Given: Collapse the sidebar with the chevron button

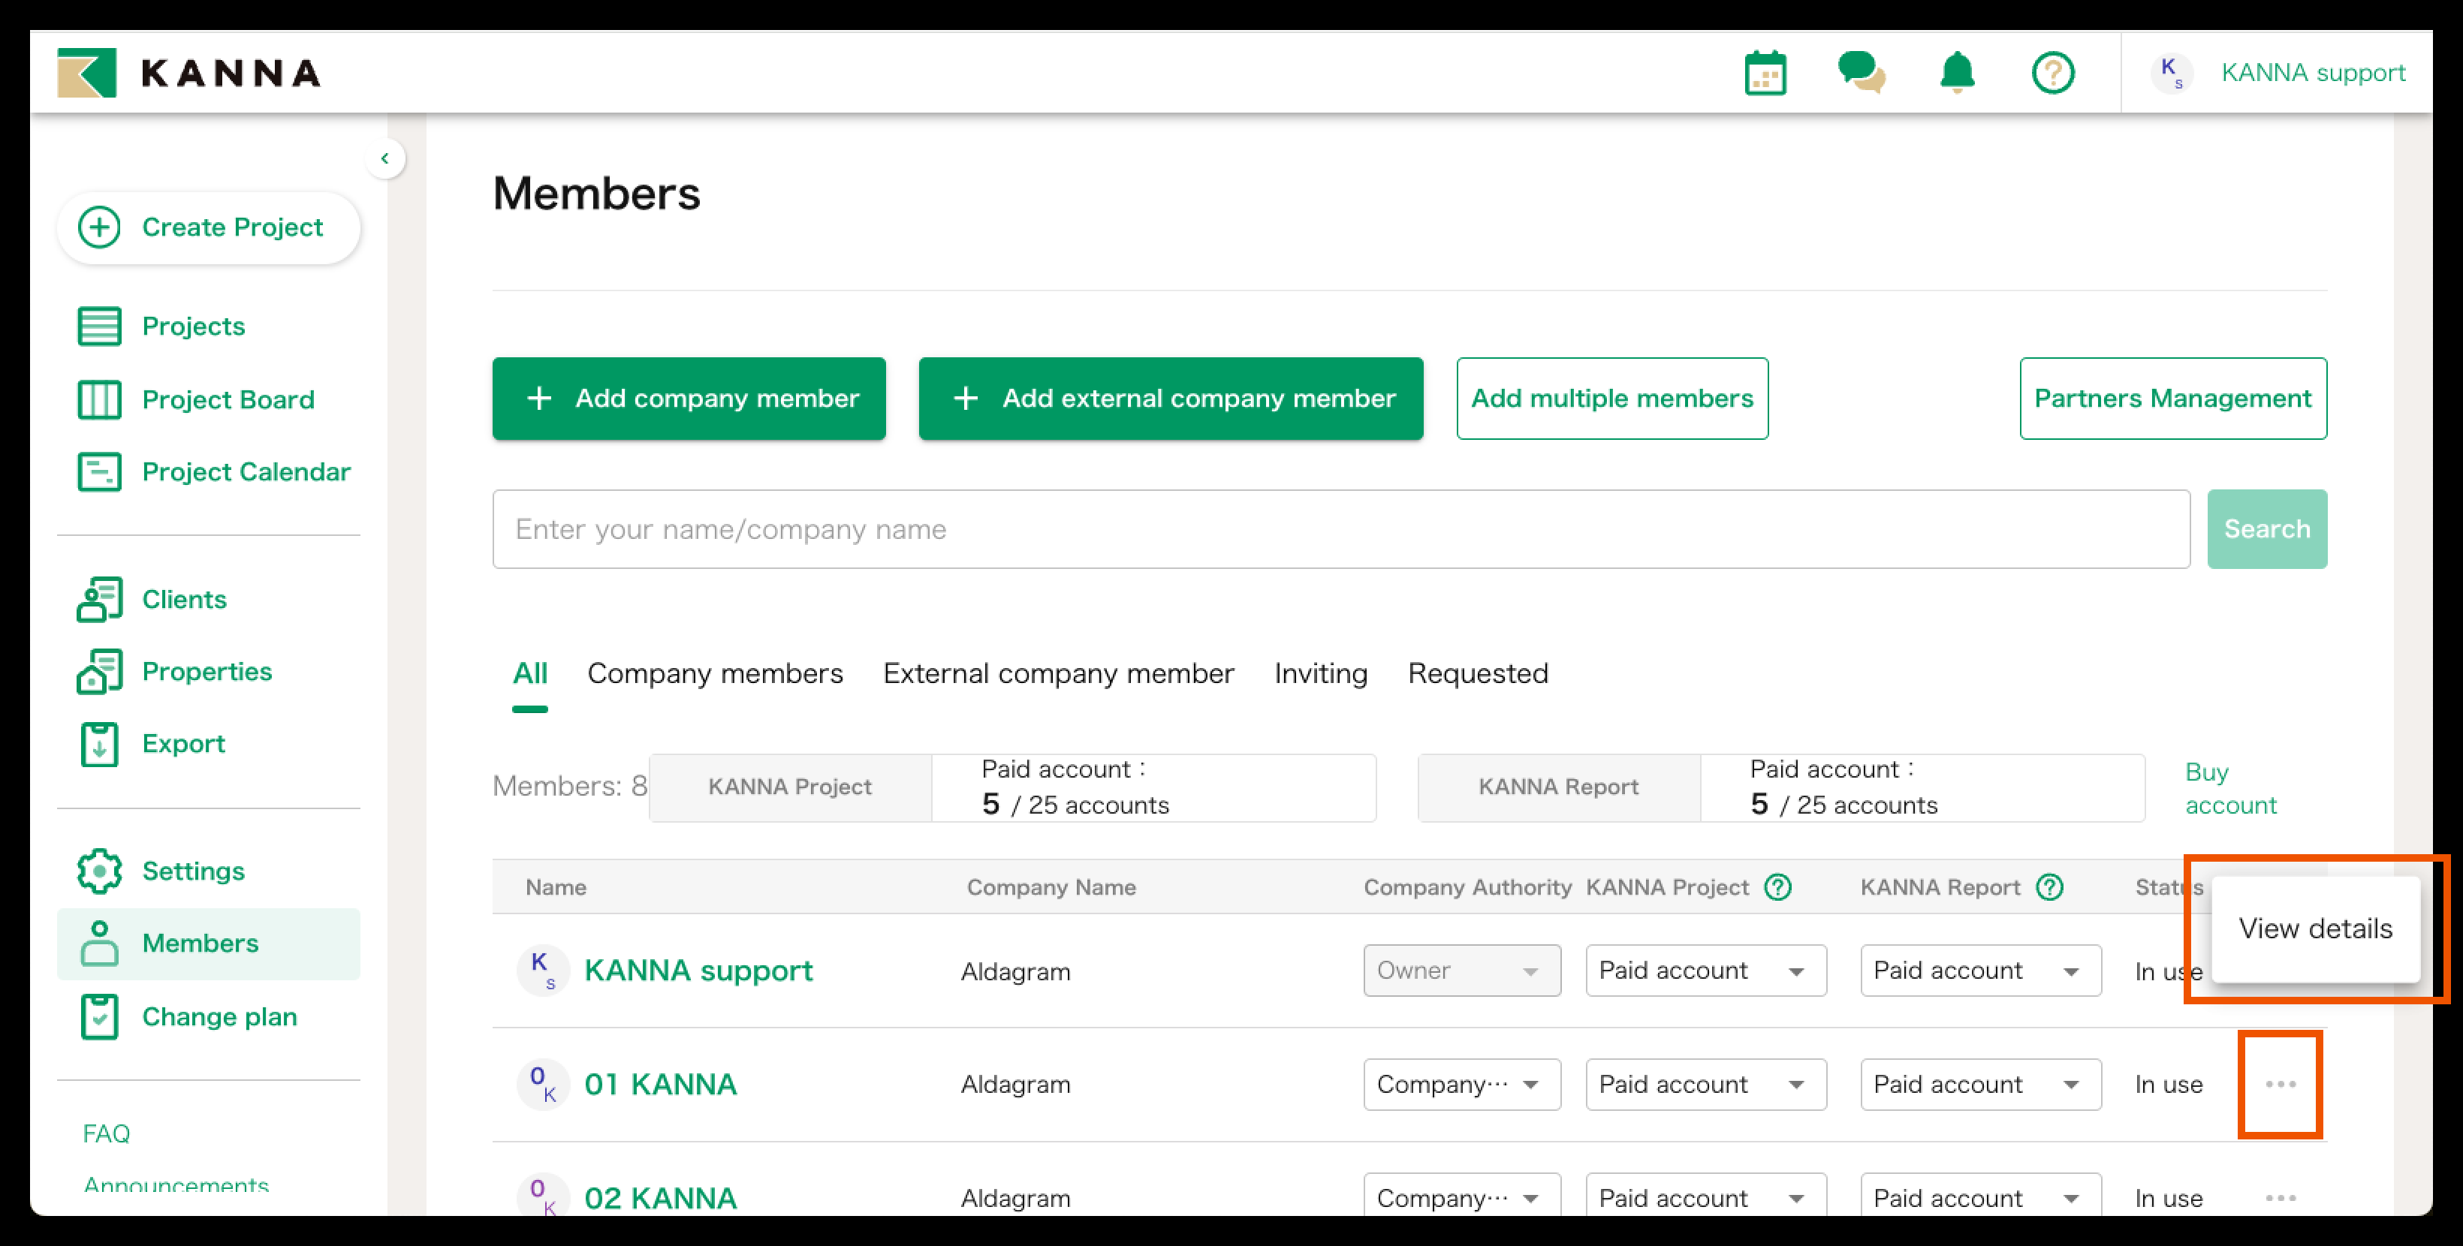Looking at the screenshot, I should click(384, 158).
